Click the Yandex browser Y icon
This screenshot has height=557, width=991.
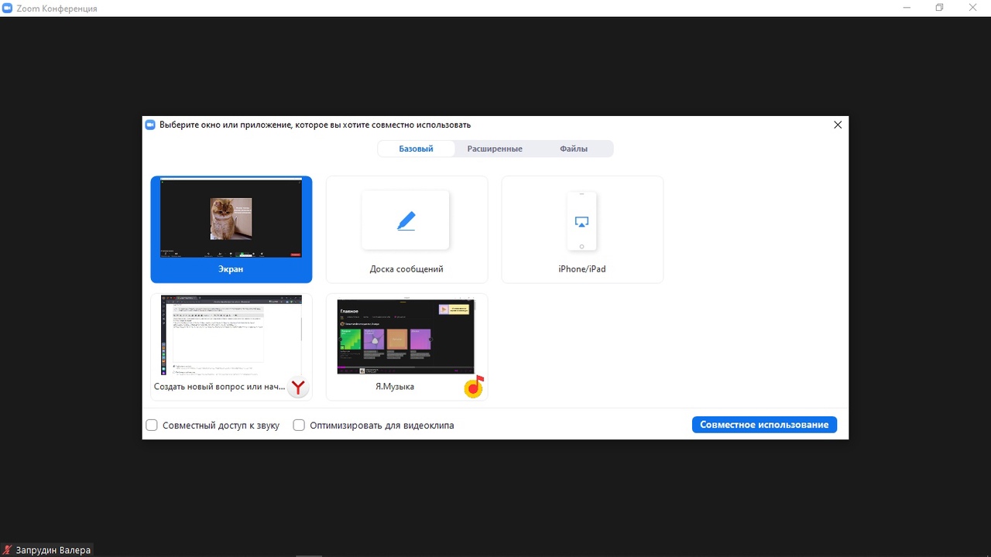coord(298,387)
